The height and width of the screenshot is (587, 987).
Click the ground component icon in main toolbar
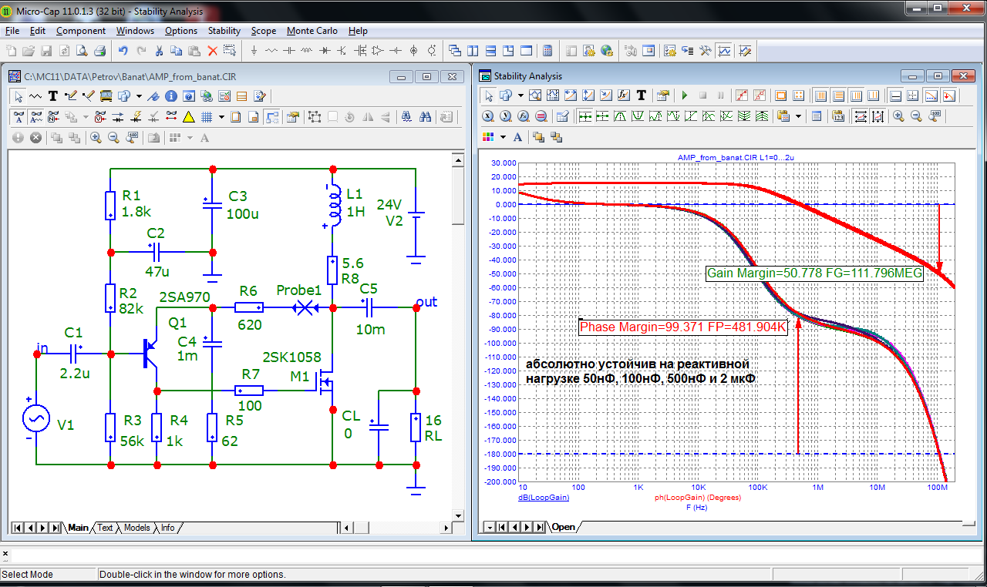(x=254, y=51)
